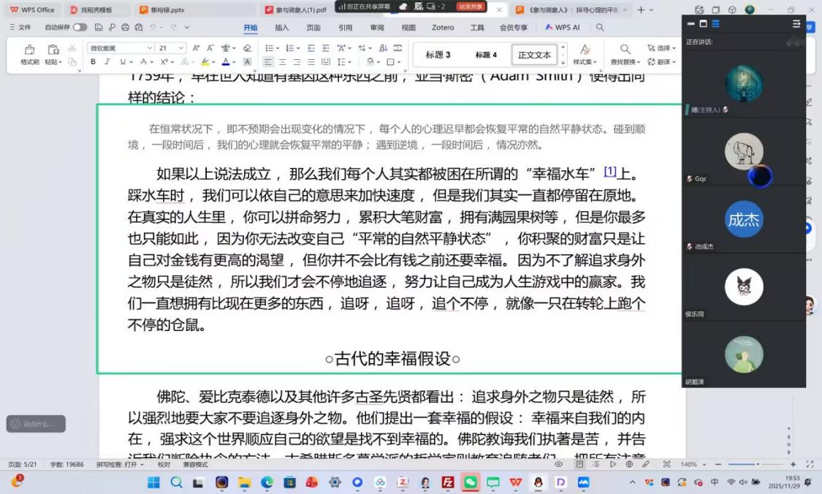Apply the 标题 3 heading style
The image size is (822, 494).
pyautogui.click(x=438, y=55)
